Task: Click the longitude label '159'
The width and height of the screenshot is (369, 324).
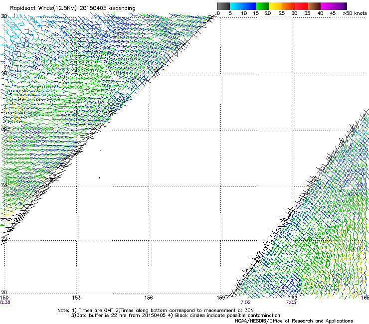Action: [x=221, y=298]
